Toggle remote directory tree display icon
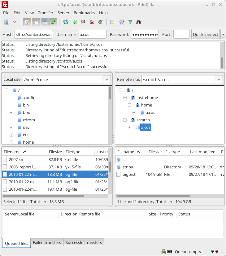Screen dimensions: 226x256 pos(45,22)
